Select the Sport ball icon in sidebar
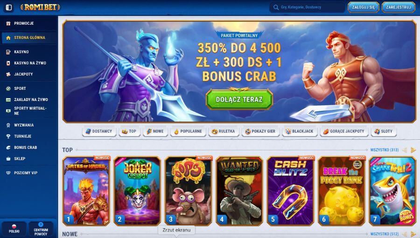Image resolution: width=420 pixels, height=238 pixels. pyautogui.click(x=8, y=88)
